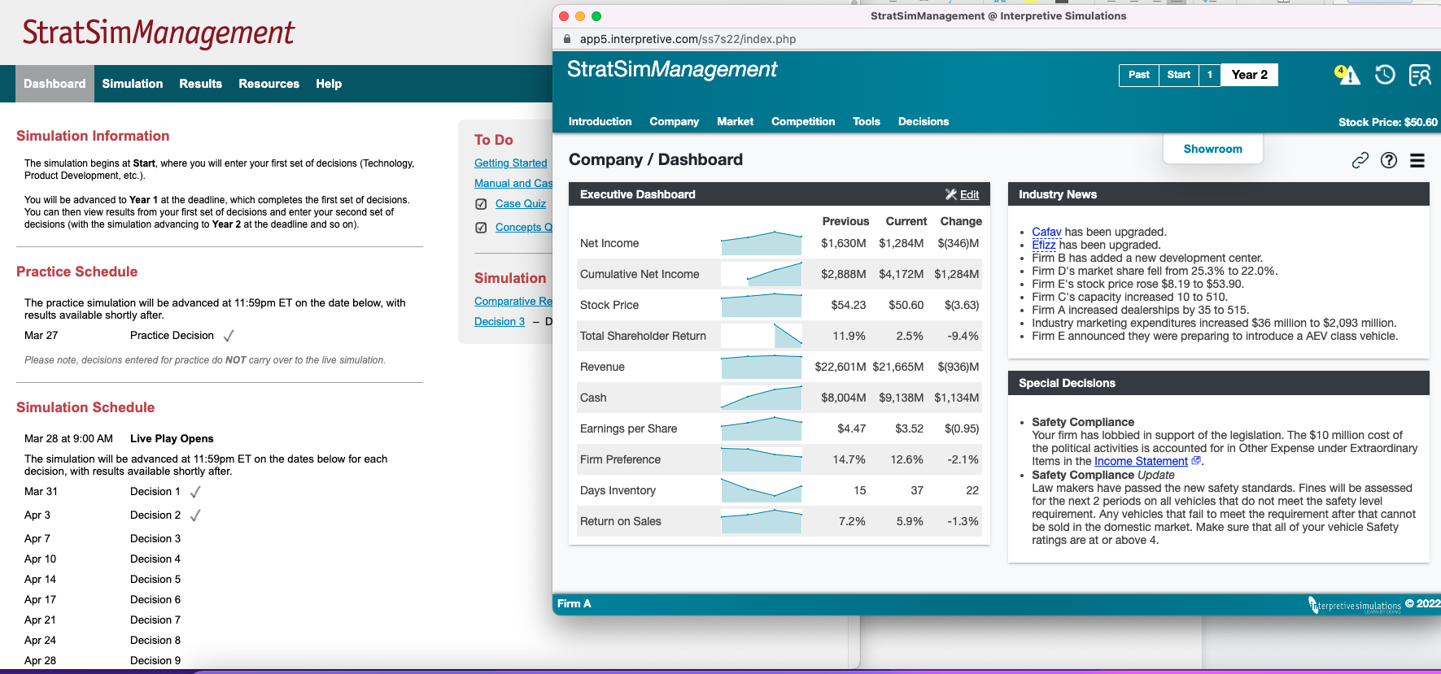Open the Market menu

(x=735, y=121)
